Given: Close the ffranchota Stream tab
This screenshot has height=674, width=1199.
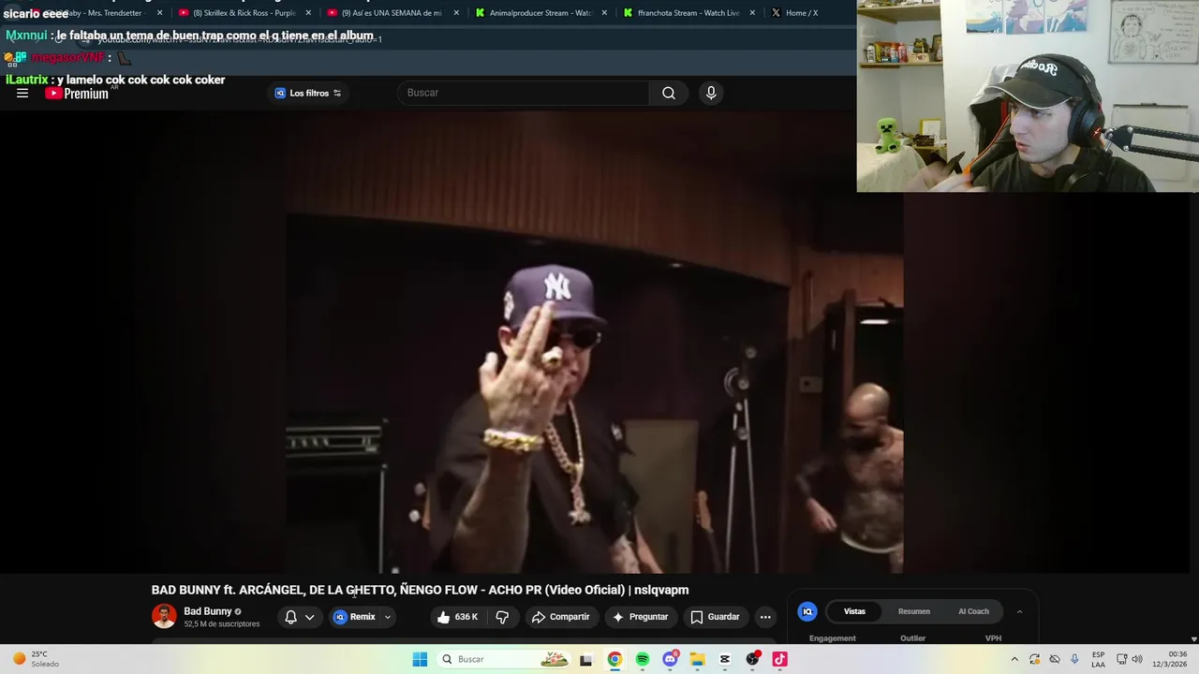Looking at the screenshot, I should [752, 13].
